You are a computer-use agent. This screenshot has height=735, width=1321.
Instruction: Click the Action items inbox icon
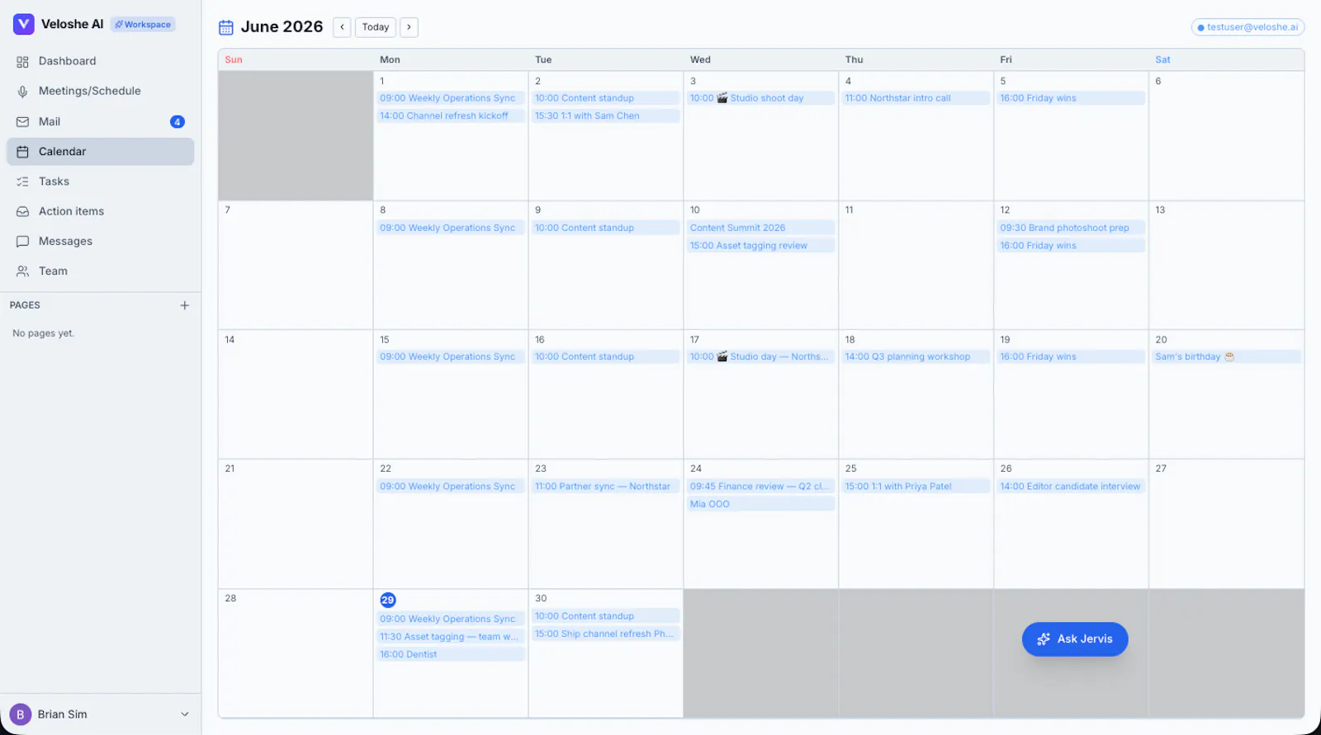click(22, 211)
